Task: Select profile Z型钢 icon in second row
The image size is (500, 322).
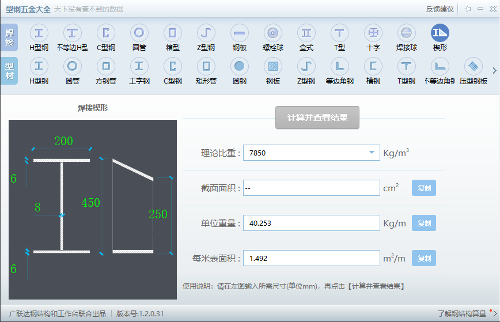Action: (x=306, y=66)
